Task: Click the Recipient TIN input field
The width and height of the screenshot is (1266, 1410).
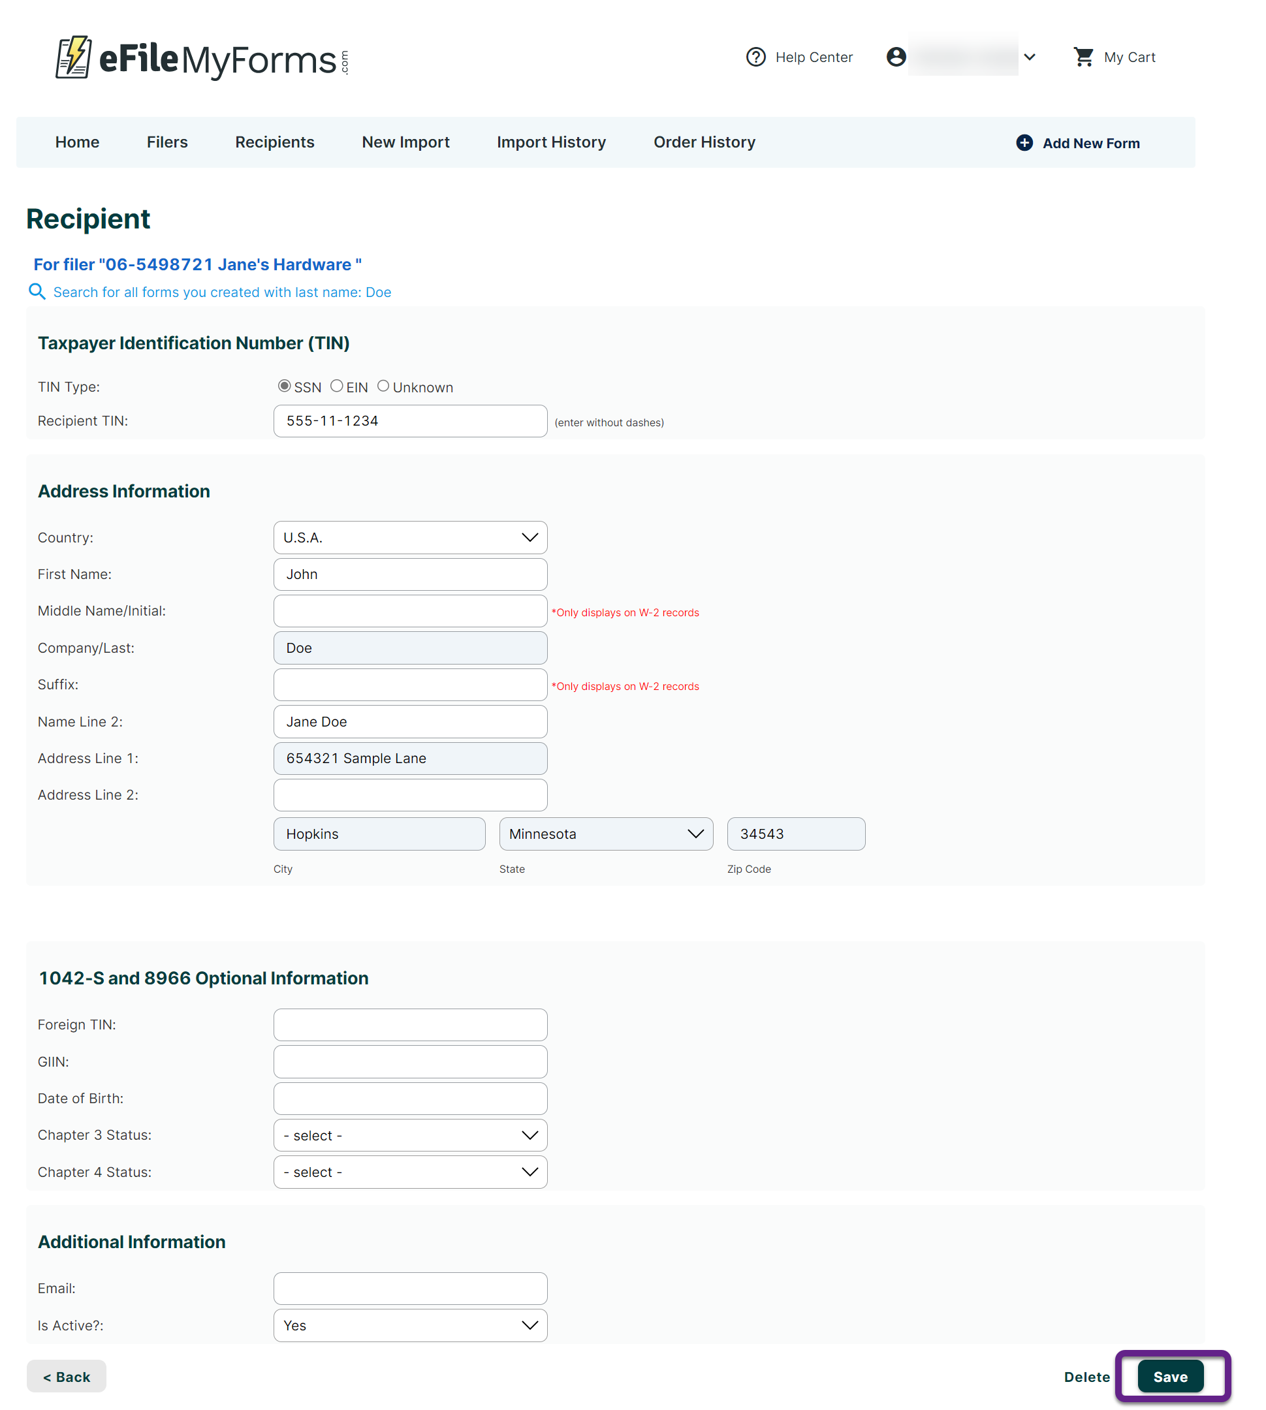Action: (x=410, y=420)
